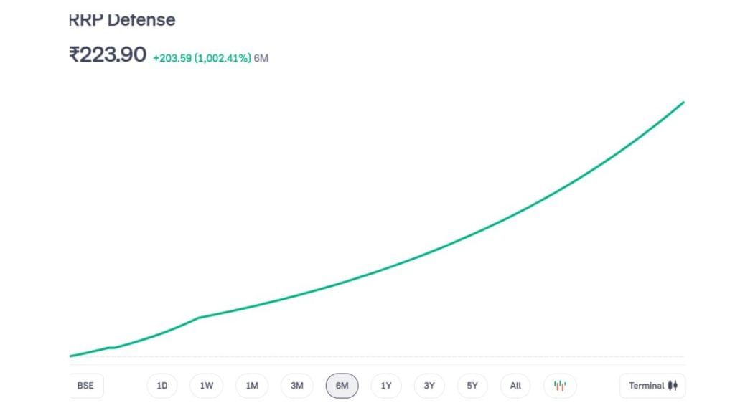
Task: Click the ₹223.90 current price
Action: click(x=108, y=54)
